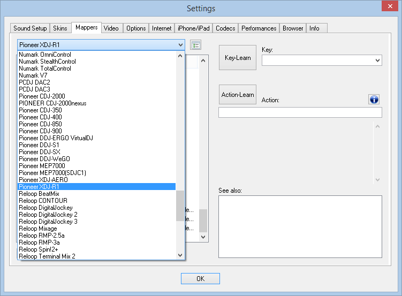Switch to the Browser tab

pos(293,28)
